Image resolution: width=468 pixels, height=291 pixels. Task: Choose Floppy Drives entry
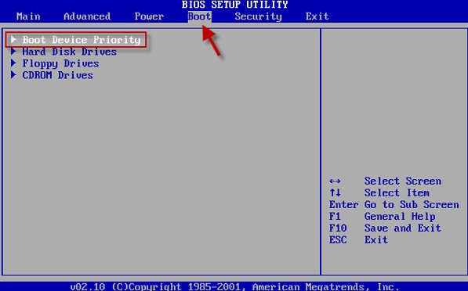(x=60, y=63)
